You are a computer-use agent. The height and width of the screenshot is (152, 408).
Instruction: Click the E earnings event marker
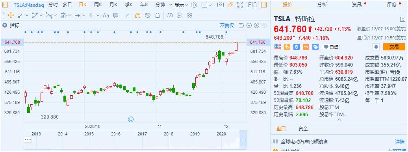131,119
